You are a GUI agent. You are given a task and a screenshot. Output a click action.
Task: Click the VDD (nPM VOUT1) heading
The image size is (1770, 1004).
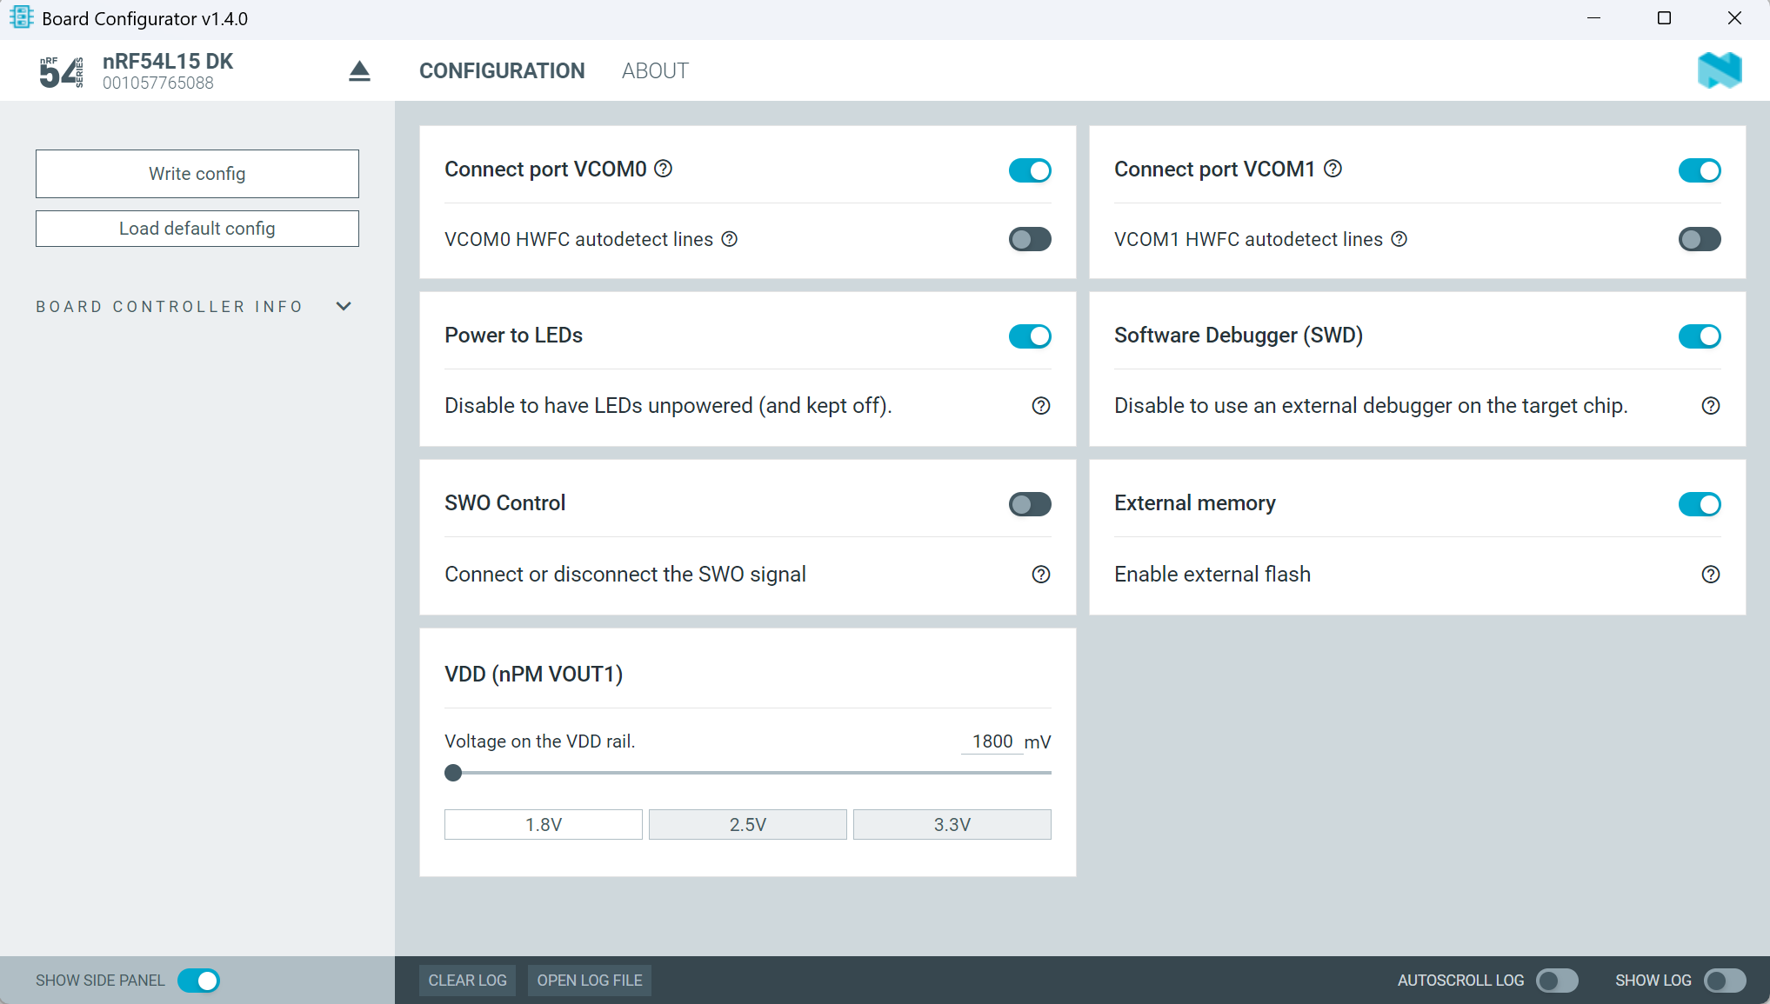point(534,675)
